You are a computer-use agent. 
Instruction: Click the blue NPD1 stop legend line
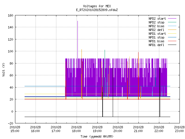click(x=172, y=37)
